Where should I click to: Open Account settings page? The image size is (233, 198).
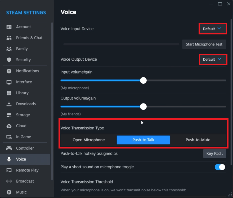(x=23, y=27)
